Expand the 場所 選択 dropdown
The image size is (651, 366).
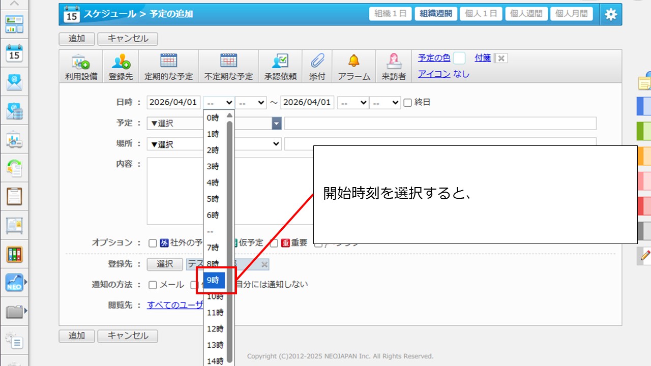(x=214, y=144)
